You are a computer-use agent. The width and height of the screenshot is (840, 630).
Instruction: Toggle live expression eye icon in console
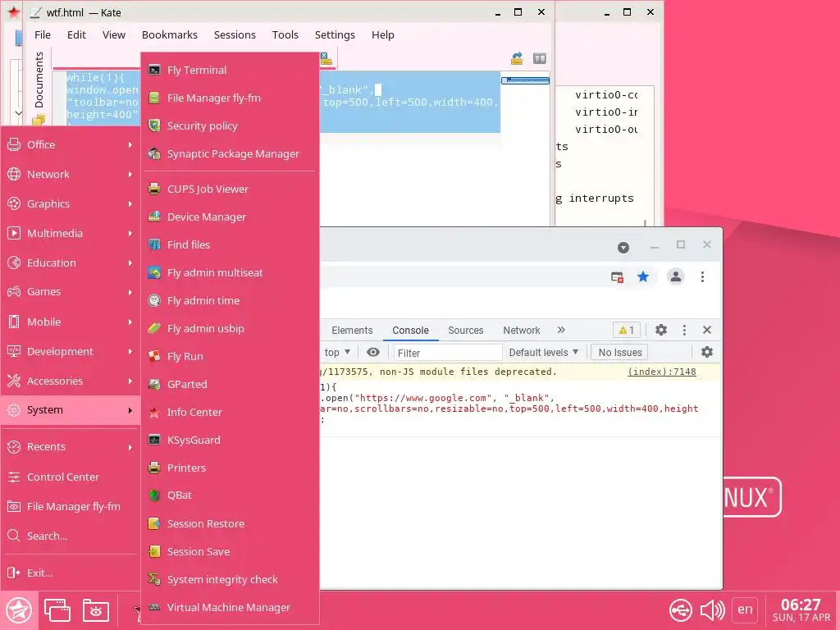pyautogui.click(x=373, y=352)
